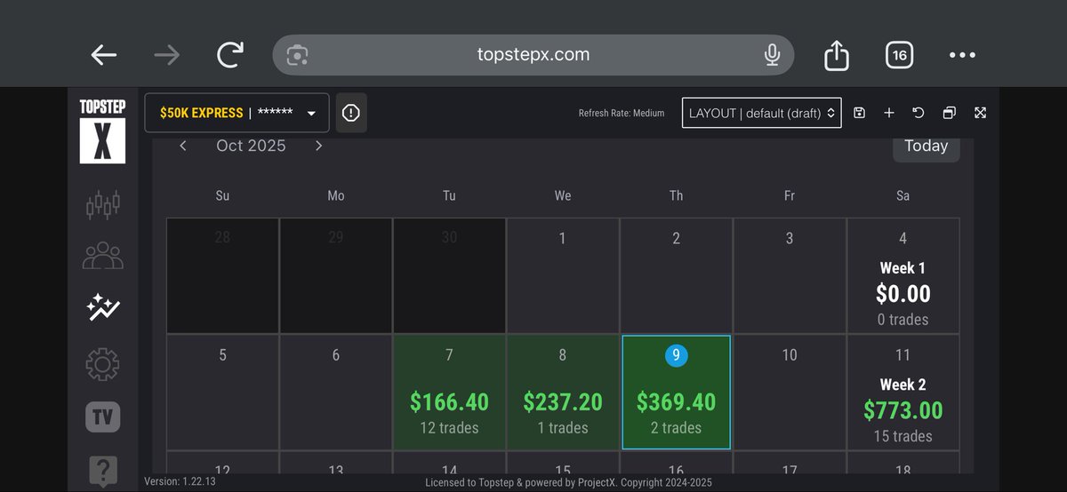
Task: Tap the camera search icon in address bar
Action: coord(297,55)
